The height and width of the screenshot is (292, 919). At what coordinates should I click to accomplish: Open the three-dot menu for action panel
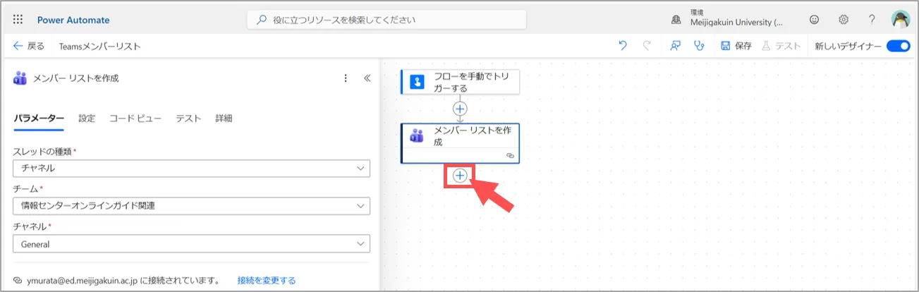pos(345,78)
